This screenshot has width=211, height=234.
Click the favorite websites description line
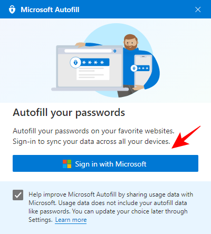93,131
